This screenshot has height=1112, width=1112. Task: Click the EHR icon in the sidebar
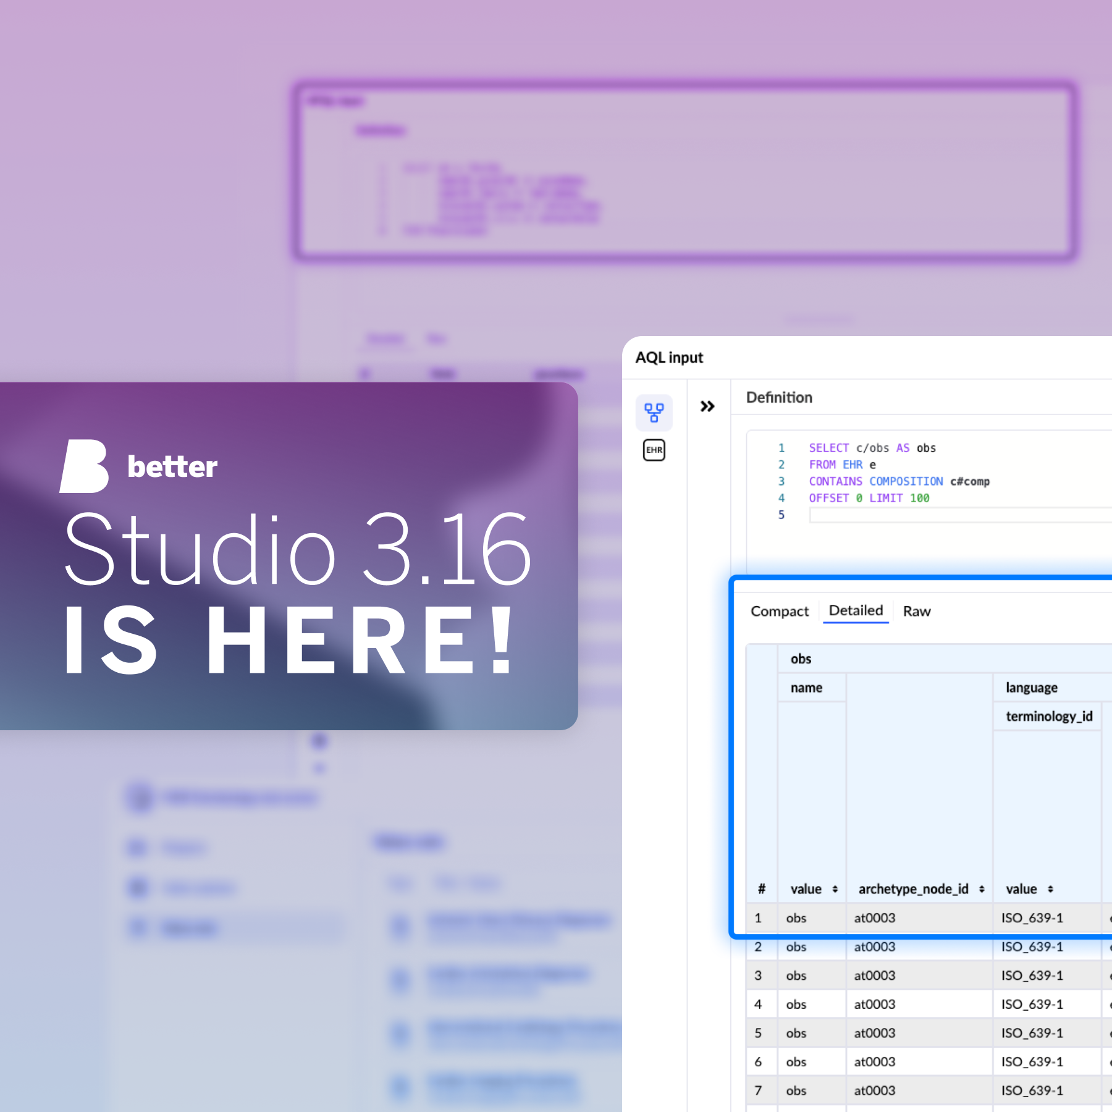click(x=654, y=450)
